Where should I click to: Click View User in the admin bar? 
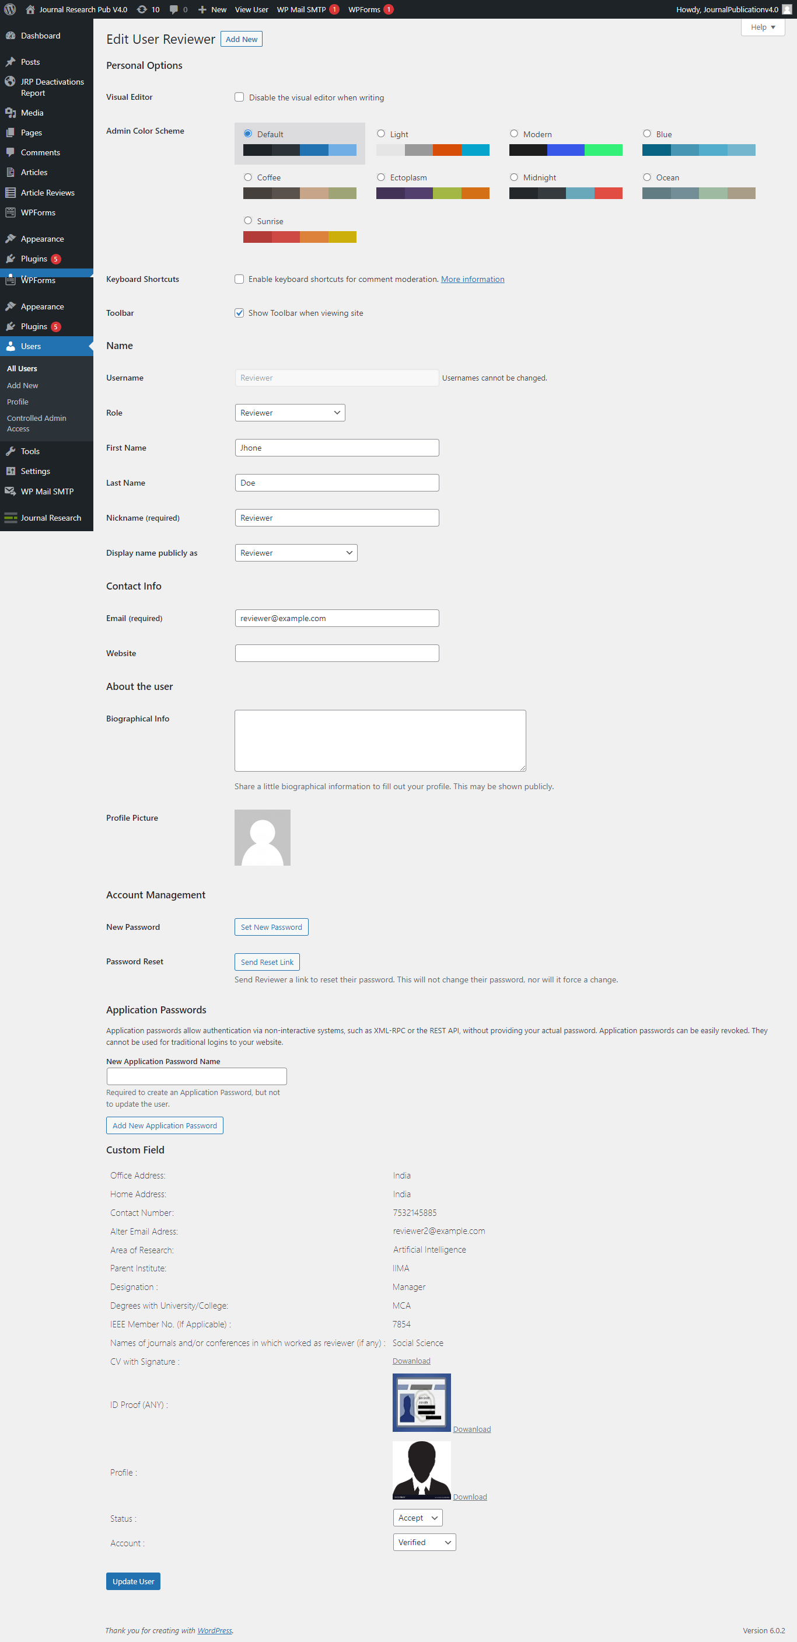[x=251, y=9]
